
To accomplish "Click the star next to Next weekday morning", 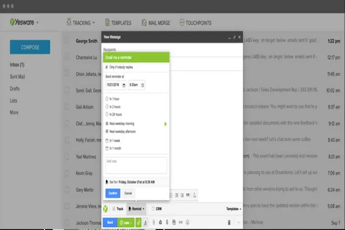I will (166, 124).
